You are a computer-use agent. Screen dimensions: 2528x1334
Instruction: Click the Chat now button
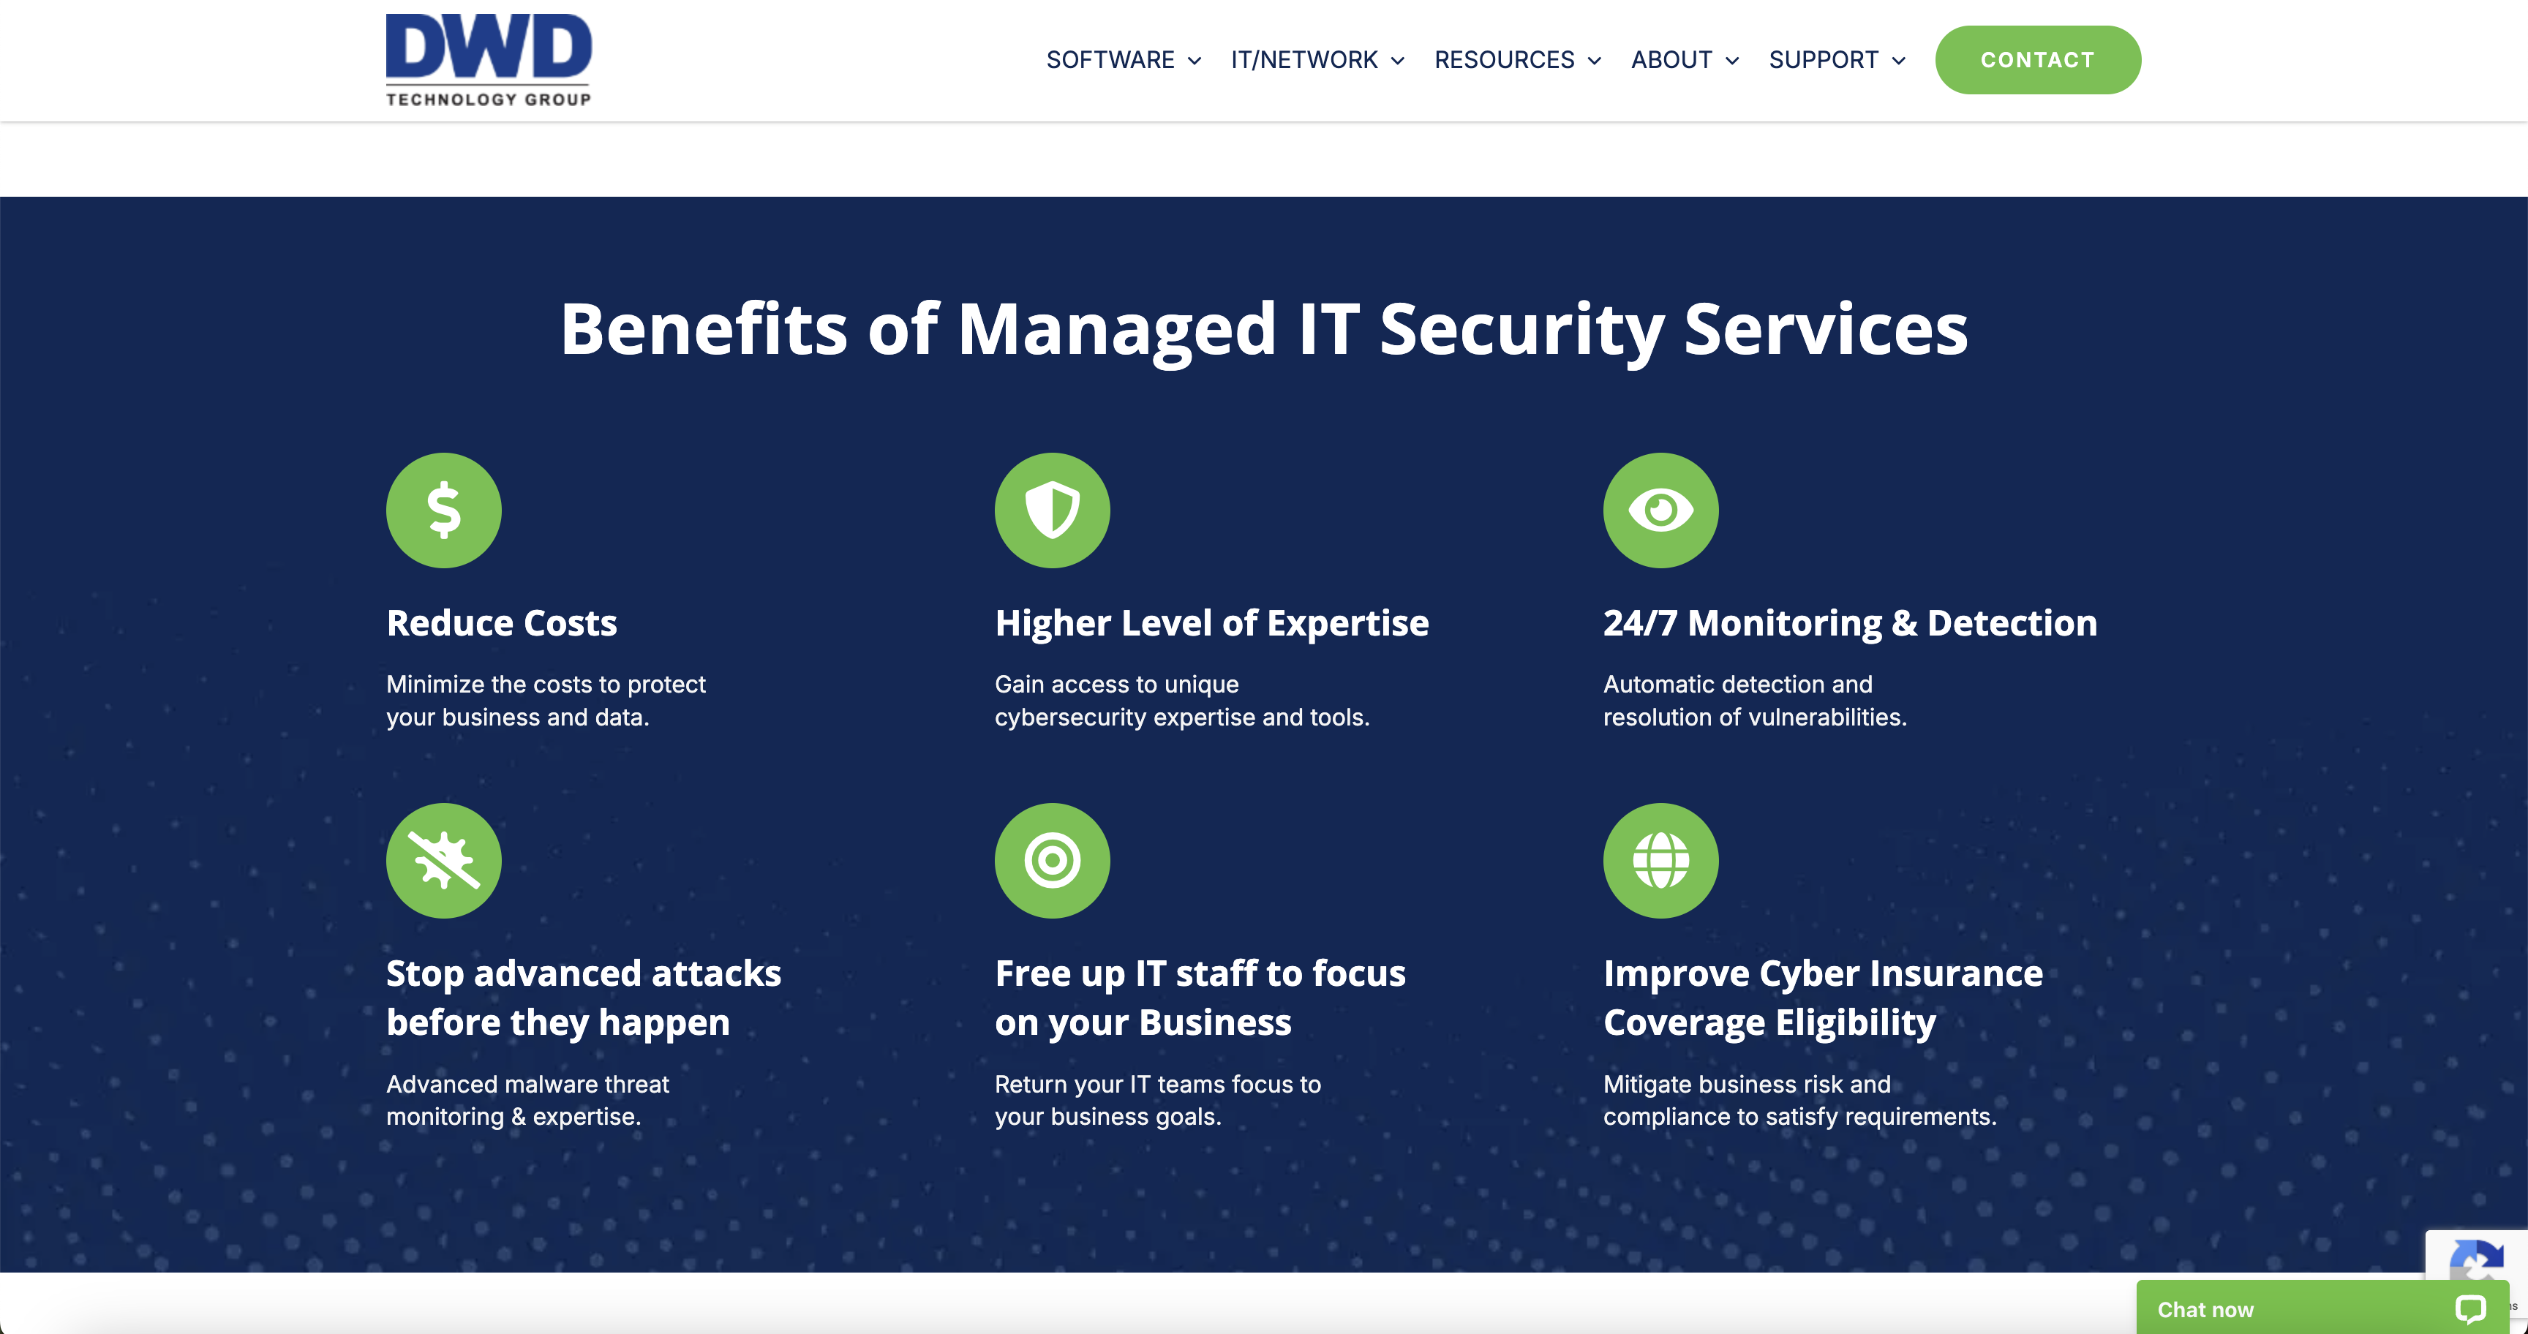click(2205, 1309)
